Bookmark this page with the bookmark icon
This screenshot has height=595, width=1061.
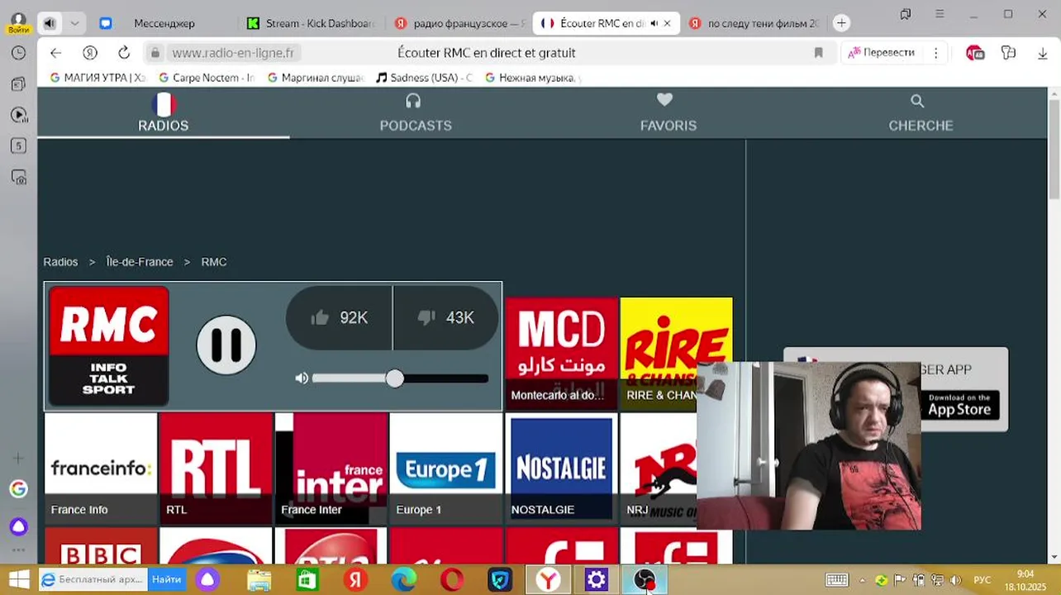pos(819,53)
